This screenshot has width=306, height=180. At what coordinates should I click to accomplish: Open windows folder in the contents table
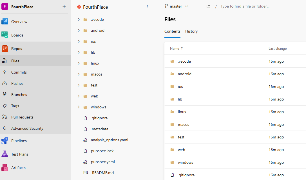tap(186, 162)
